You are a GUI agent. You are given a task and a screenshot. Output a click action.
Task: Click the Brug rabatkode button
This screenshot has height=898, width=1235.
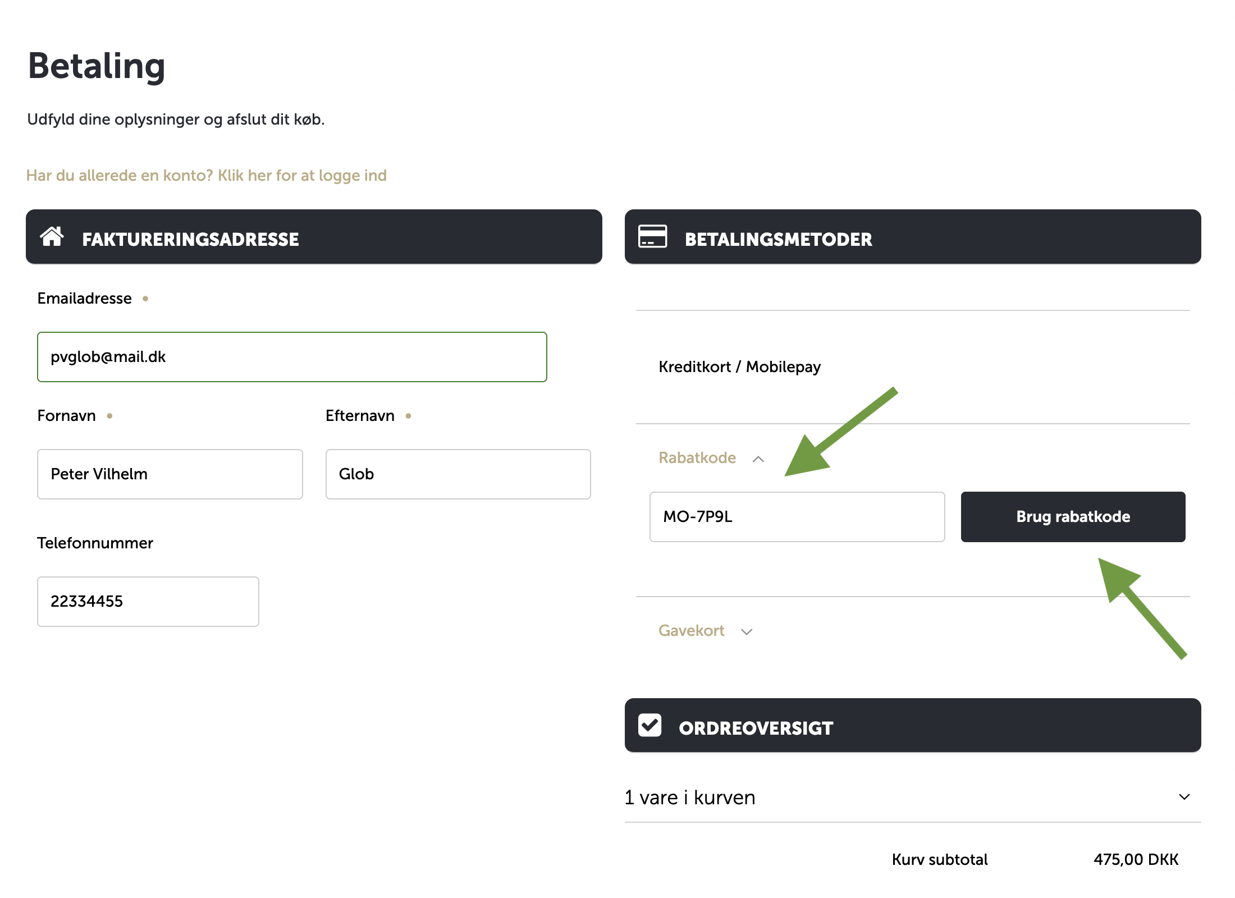(1073, 517)
